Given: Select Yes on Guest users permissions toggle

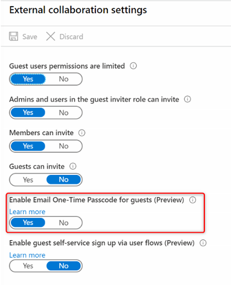Looking at the screenshot, I should 28,79.
